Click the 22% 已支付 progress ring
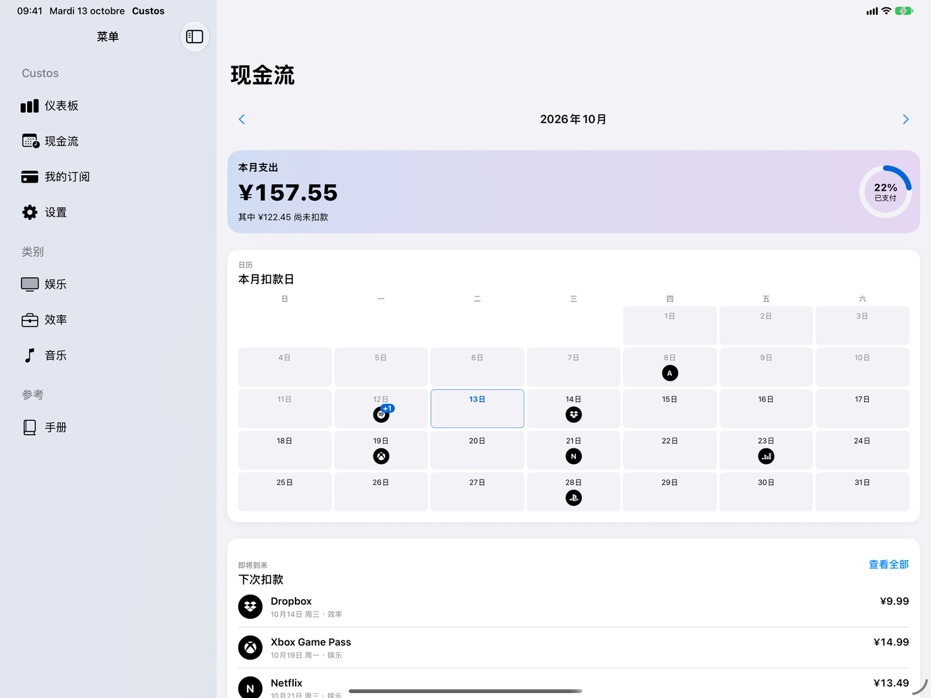 886,192
